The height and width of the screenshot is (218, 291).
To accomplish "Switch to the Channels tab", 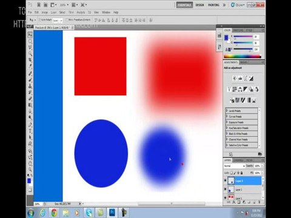I will pyautogui.click(x=238, y=160).
